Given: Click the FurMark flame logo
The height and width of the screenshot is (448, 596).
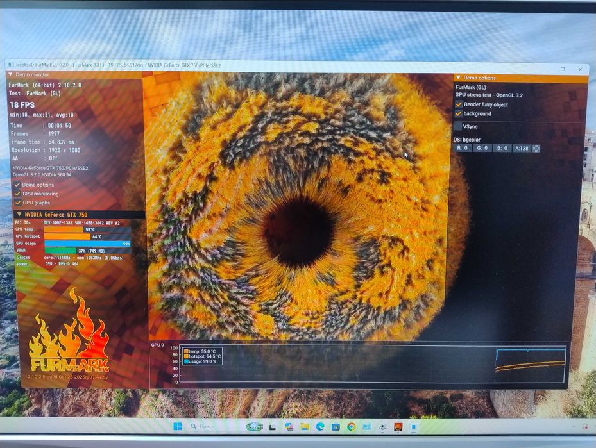Looking at the screenshot, I should tap(69, 330).
